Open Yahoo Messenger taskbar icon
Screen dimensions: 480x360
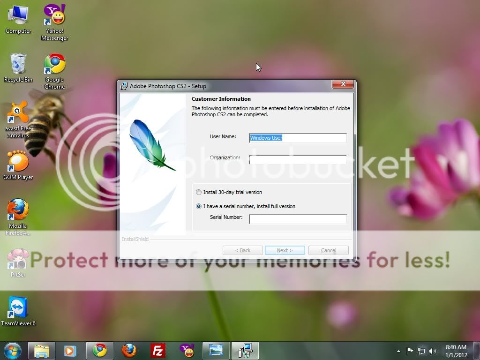[187, 351]
